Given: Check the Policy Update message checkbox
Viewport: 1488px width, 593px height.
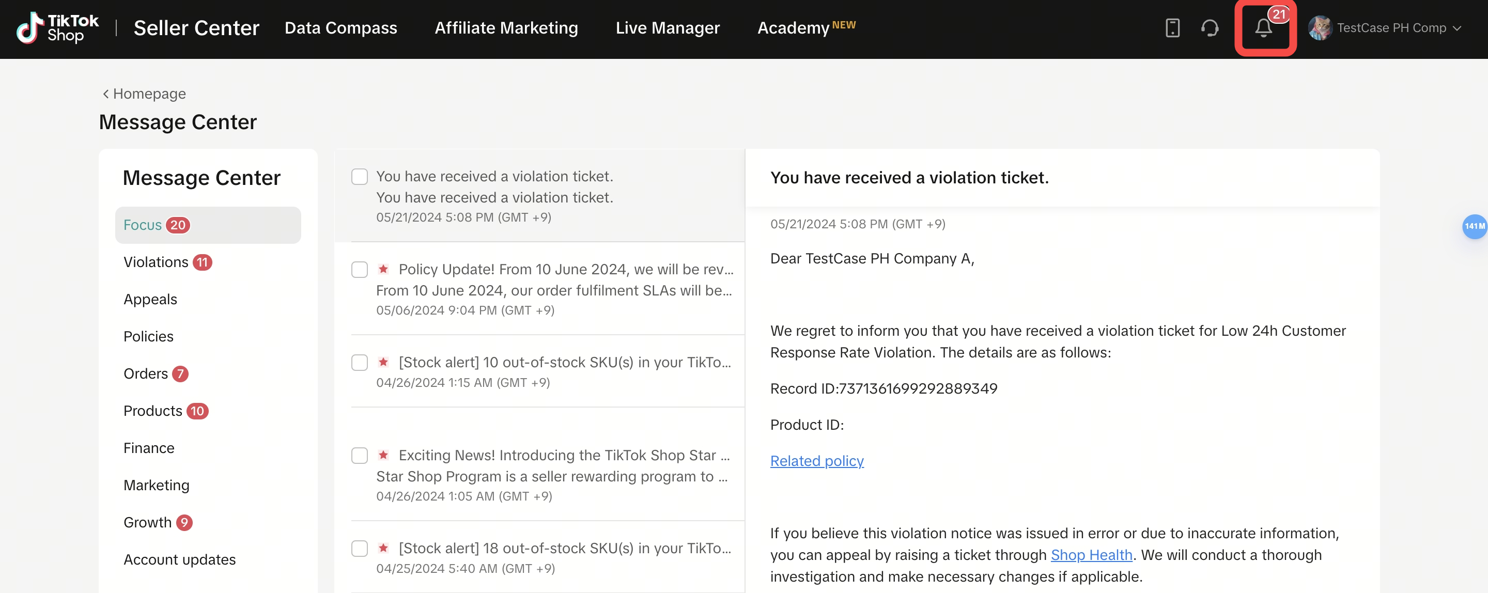Looking at the screenshot, I should coord(359,270).
